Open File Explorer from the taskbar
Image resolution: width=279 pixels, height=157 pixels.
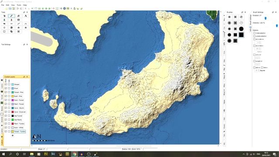coord(32,154)
